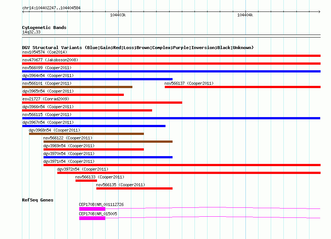Click the red bar of nsv566135
The width and height of the screenshot is (331, 239).
pos(135,188)
